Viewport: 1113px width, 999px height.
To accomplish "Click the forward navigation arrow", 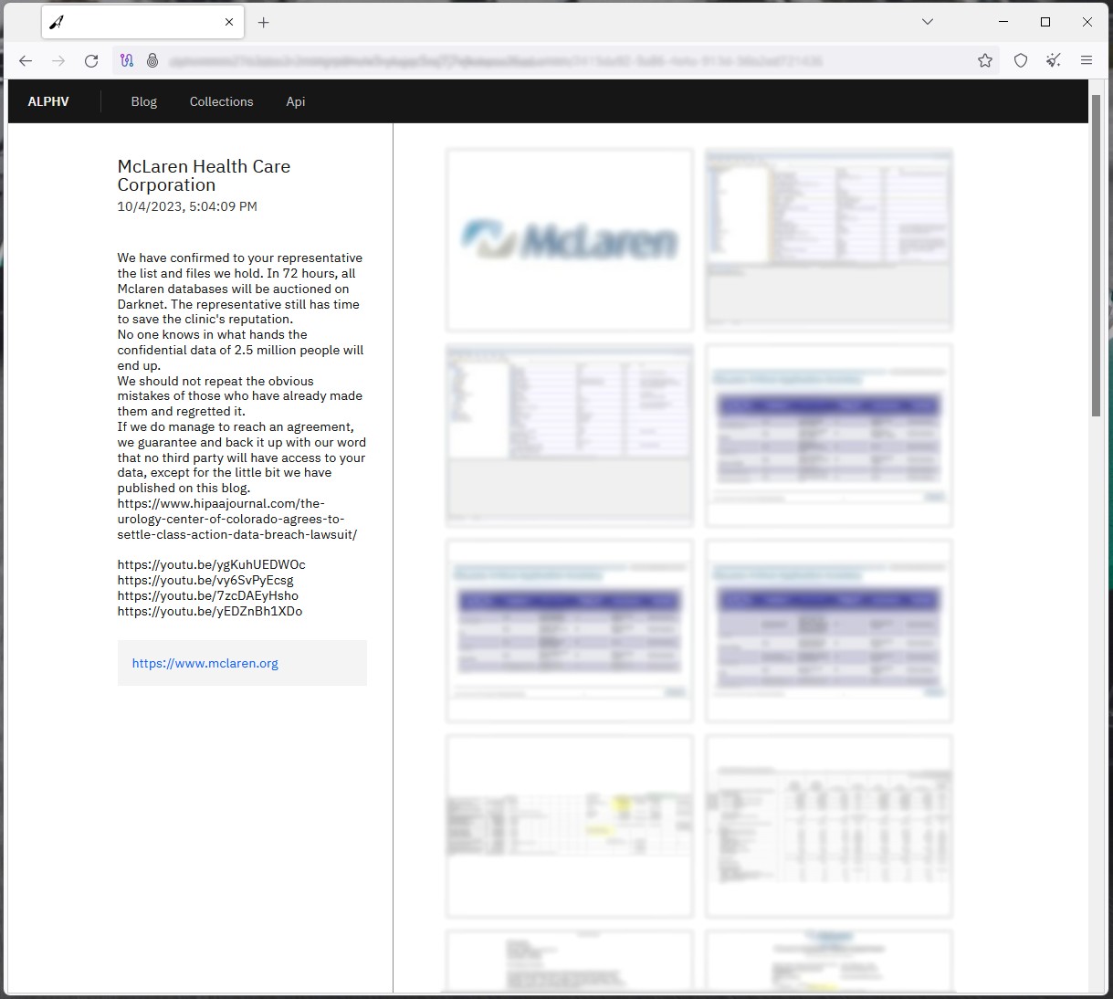I will (x=58, y=60).
